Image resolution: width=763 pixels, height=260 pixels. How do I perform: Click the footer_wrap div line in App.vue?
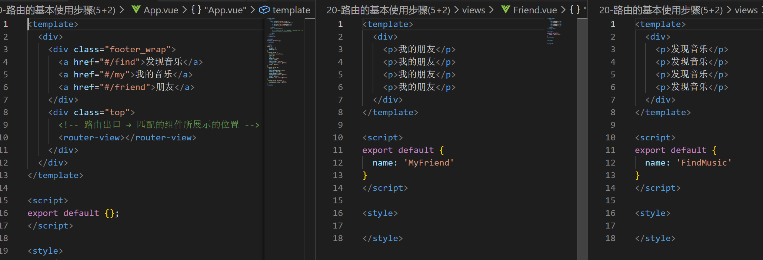click(x=112, y=49)
